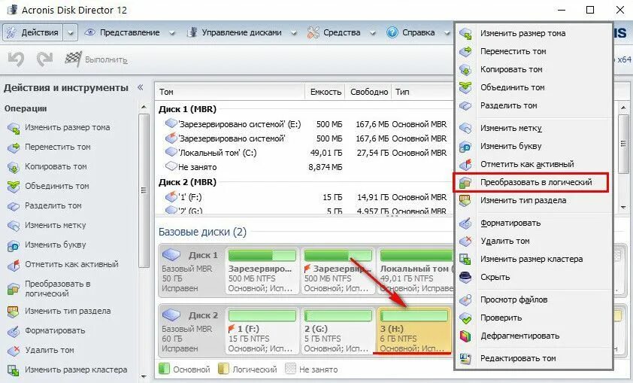Click Не занято legend swatch

(x=290, y=369)
